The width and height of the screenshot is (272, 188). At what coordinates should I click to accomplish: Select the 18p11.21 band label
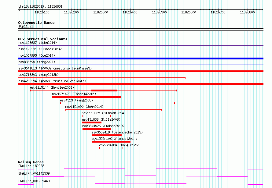click(x=26, y=26)
